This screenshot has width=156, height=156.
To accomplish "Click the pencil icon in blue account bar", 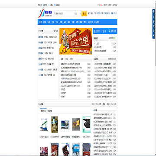I will click(x=110, y=31).
